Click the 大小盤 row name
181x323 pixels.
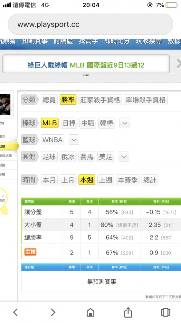point(33,225)
